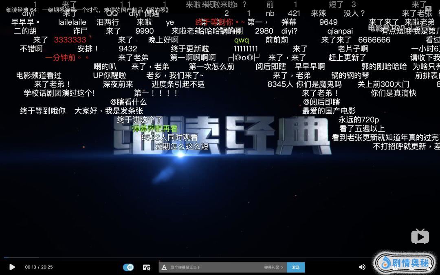Open the danmaku font style 'A' icon

click(164, 267)
